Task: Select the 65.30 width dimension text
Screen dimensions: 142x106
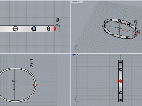Action: tap(15, 81)
